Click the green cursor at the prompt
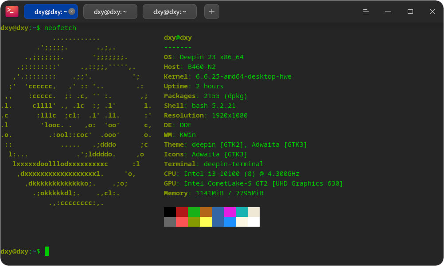 pyautogui.click(x=47, y=251)
